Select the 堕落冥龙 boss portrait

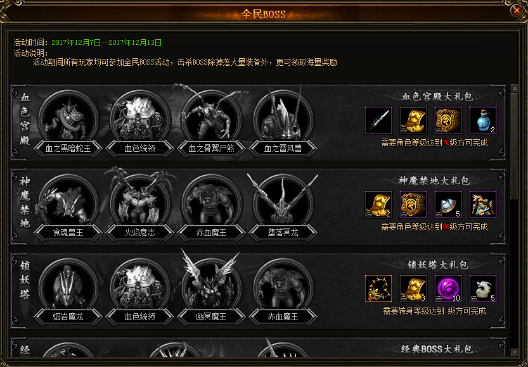[x=283, y=200]
